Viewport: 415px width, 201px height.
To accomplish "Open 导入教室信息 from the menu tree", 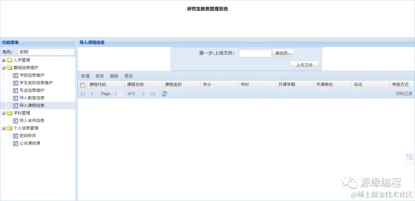I will pyautogui.click(x=32, y=98).
